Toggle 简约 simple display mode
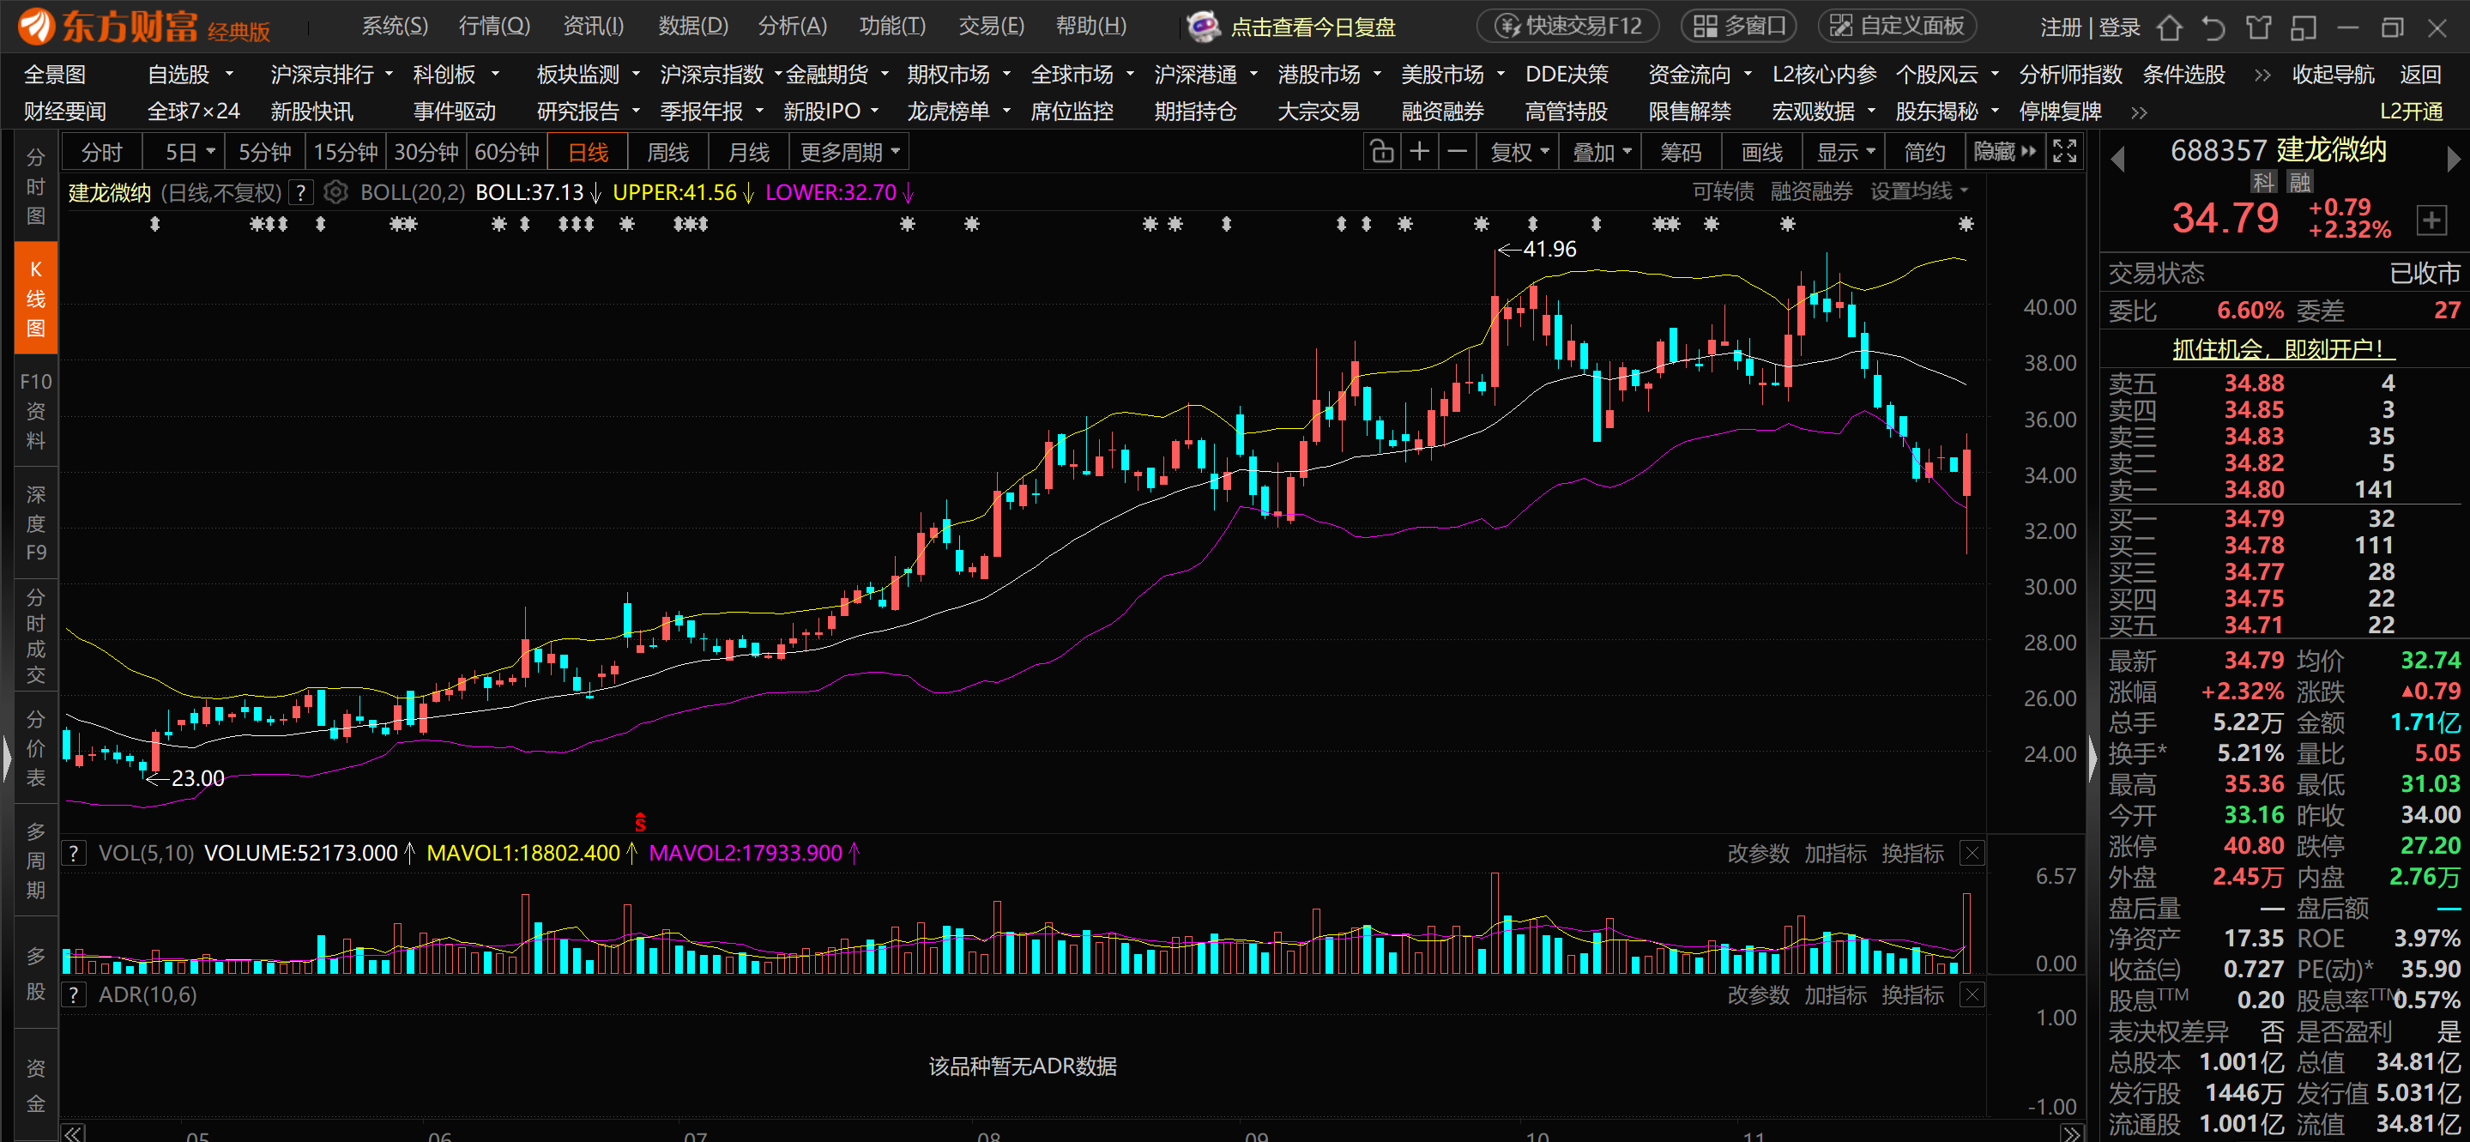 [x=1924, y=153]
